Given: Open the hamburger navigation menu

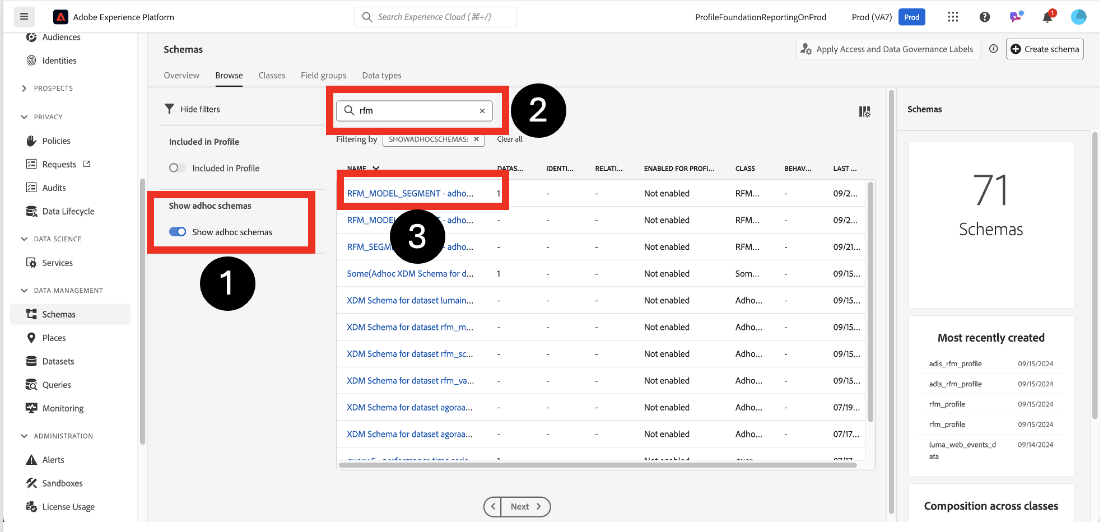Looking at the screenshot, I should [x=24, y=17].
